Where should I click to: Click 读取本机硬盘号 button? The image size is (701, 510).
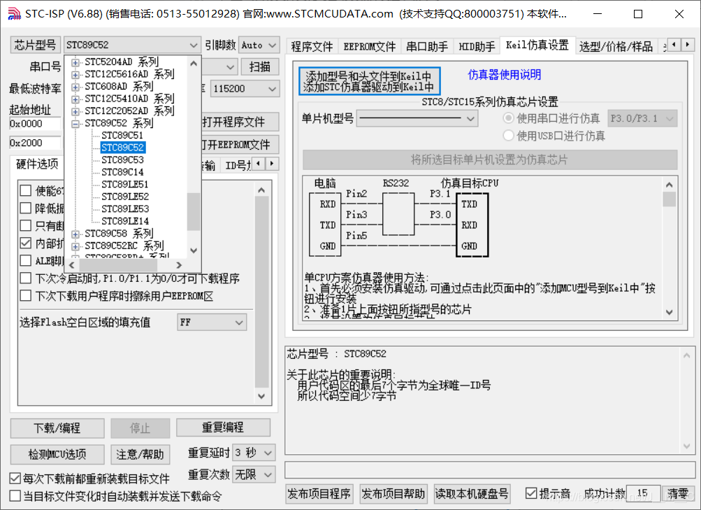click(x=472, y=494)
